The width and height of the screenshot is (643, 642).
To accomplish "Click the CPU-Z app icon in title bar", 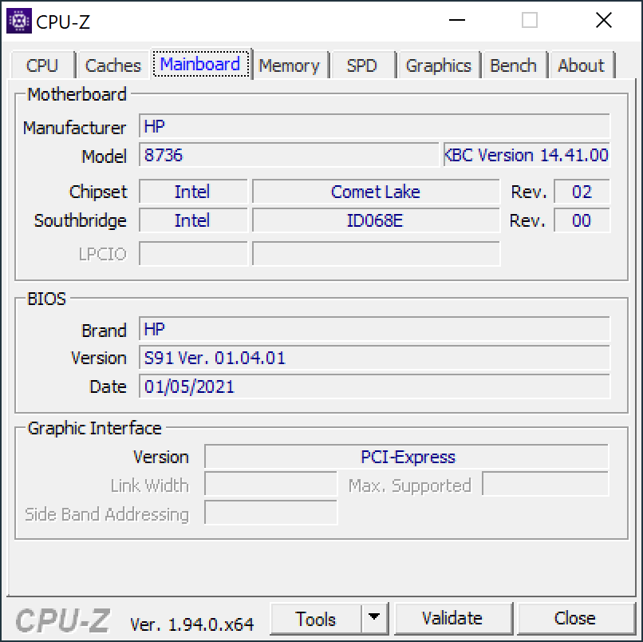I will (19, 21).
